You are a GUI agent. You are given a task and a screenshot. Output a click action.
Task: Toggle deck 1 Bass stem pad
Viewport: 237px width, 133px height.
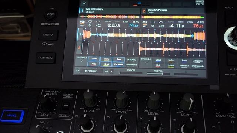click(118, 59)
